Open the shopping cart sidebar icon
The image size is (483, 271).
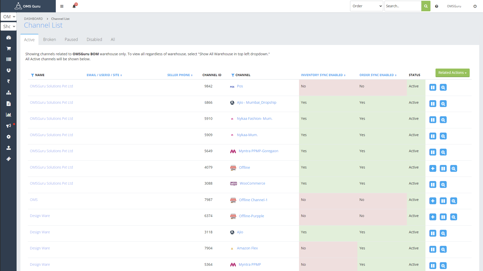click(x=9, y=48)
